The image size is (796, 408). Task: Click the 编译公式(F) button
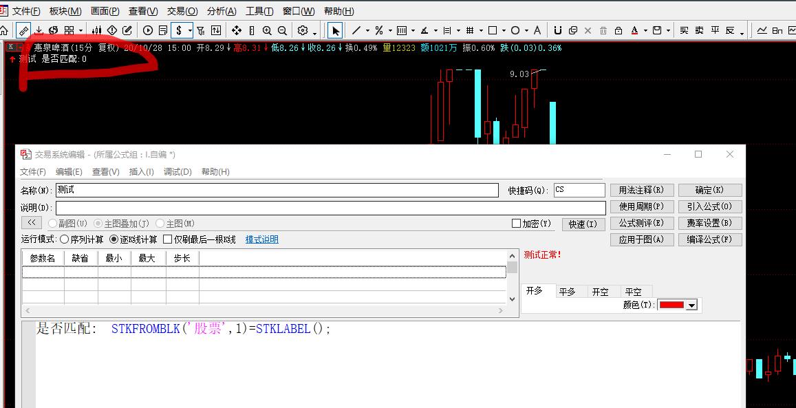710,239
